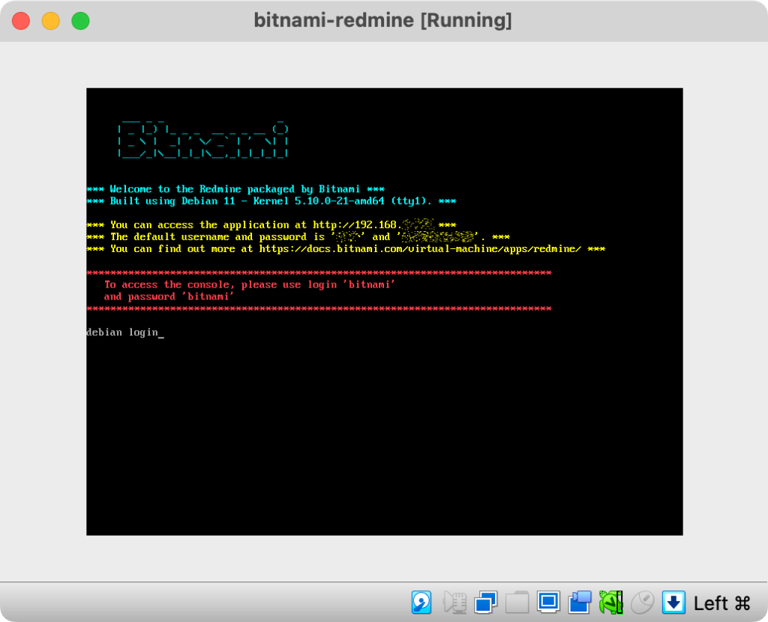
Task: Click the debian login prompt line
Action: pos(125,332)
